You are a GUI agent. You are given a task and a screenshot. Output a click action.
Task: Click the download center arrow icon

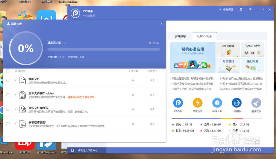pos(72,150)
